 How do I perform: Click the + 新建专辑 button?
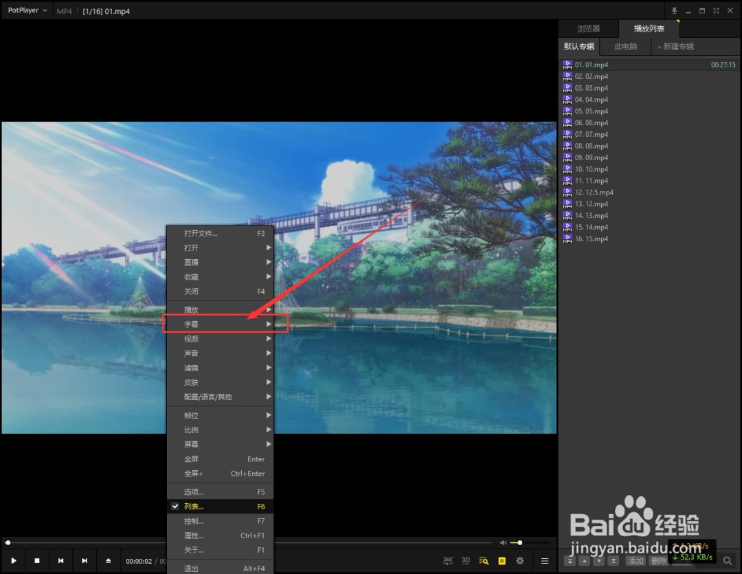[676, 47]
